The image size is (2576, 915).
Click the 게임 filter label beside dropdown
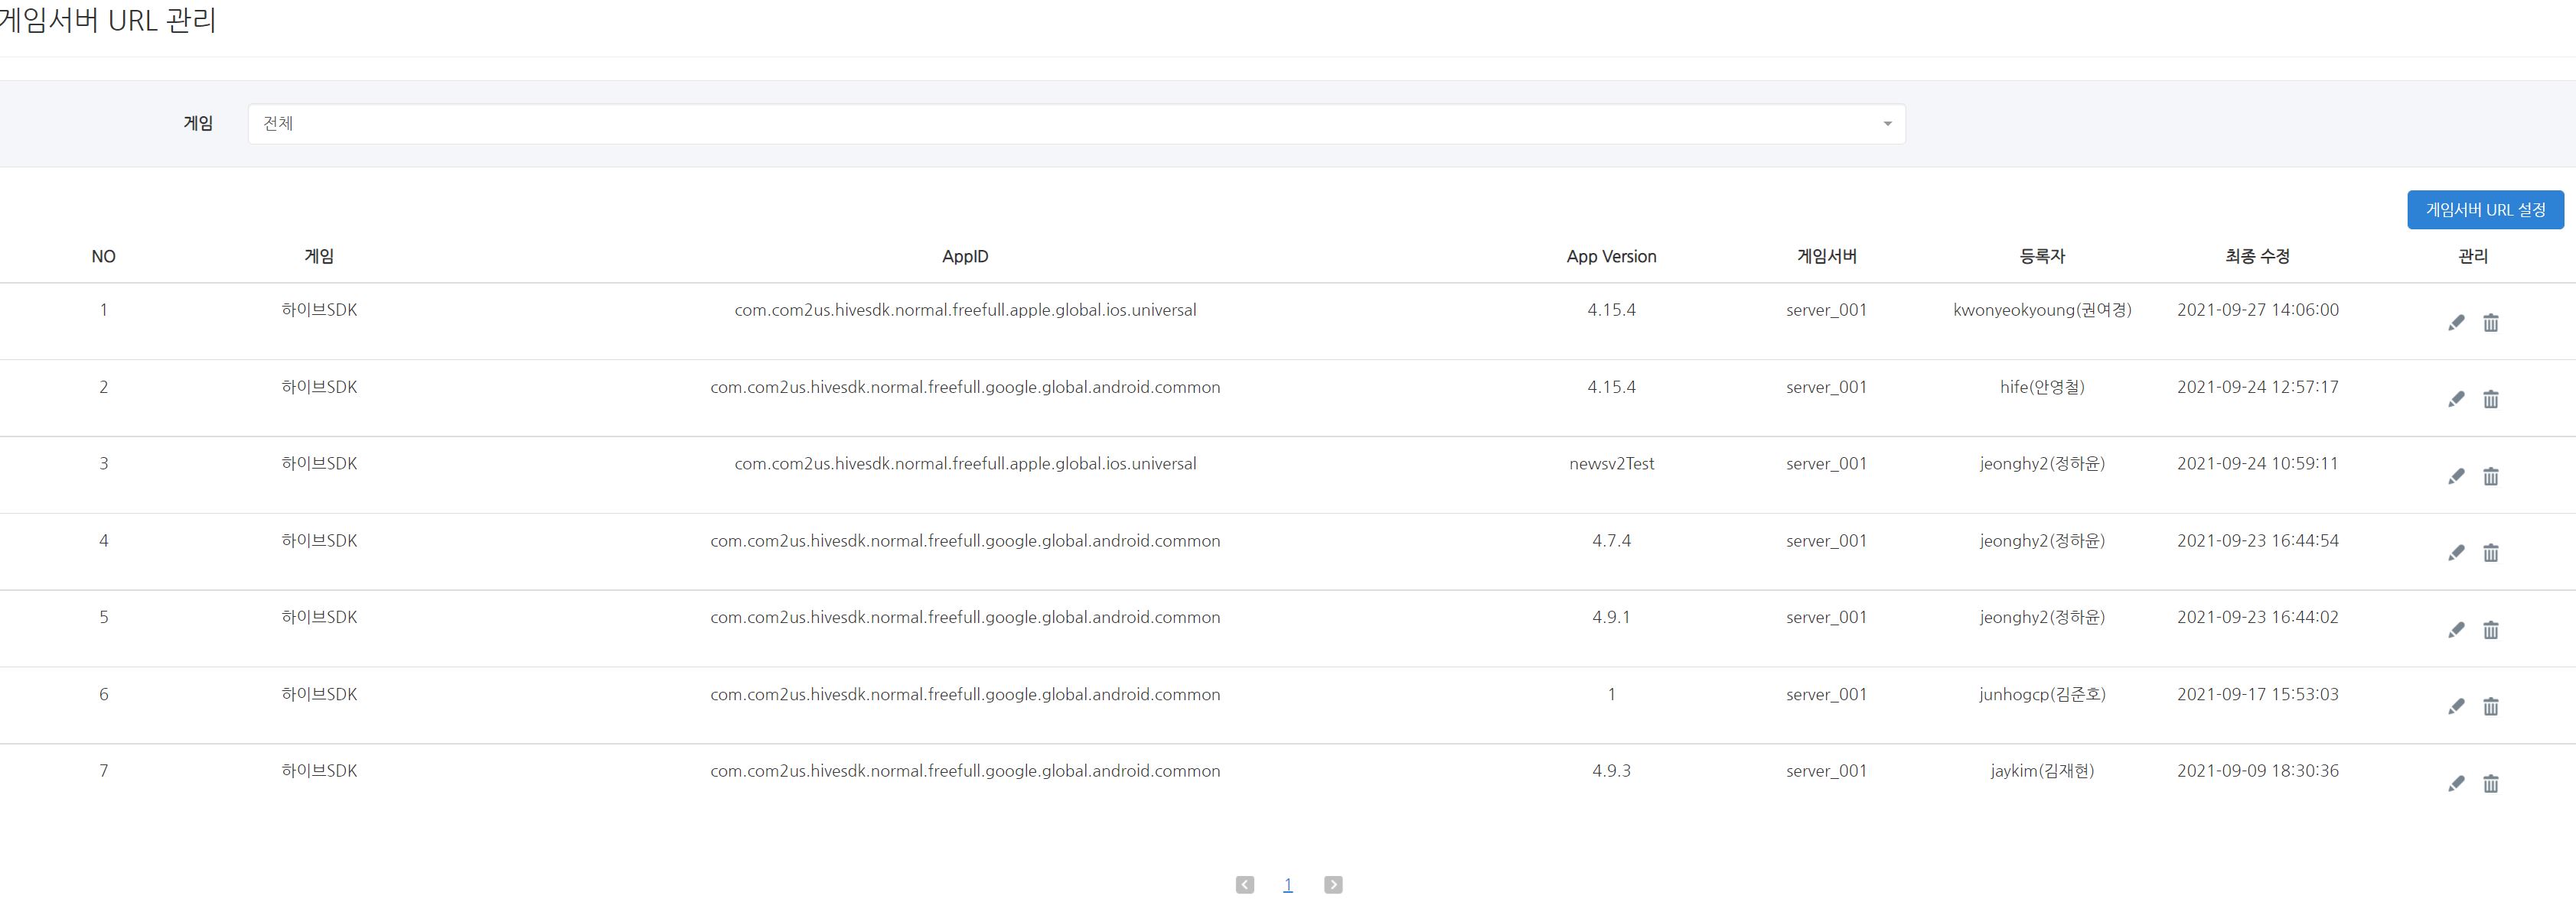coord(198,123)
